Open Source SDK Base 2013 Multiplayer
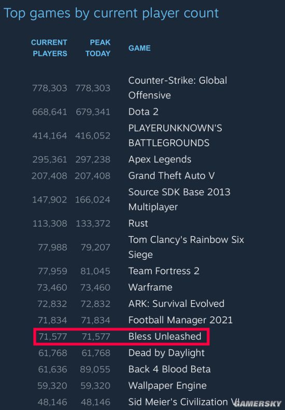The height and width of the screenshot is (410, 285). coord(179,200)
